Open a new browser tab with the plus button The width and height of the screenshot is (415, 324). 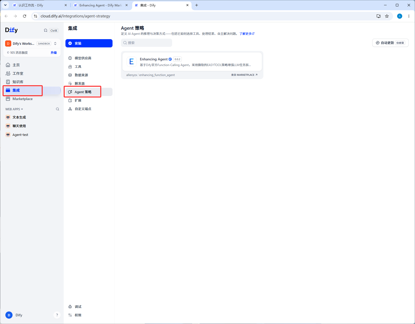tap(197, 5)
